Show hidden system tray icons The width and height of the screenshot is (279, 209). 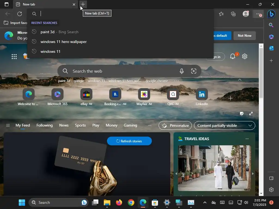pyautogui.click(x=205, y=202)
